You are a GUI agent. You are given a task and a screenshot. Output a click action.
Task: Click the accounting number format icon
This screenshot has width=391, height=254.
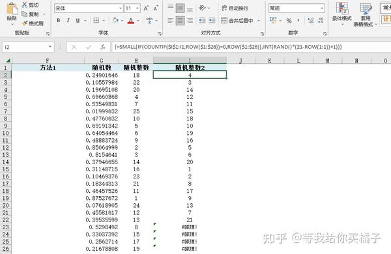tap(273, 20)
